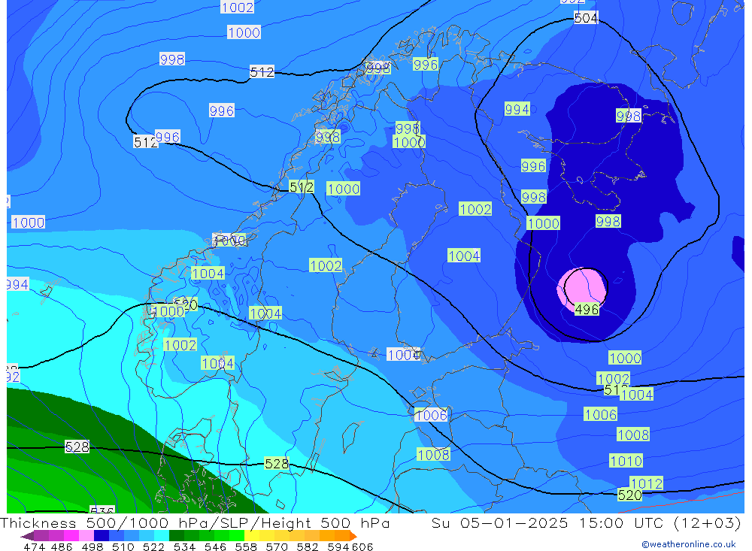Click the 474 value on the legend

point(35,546)
